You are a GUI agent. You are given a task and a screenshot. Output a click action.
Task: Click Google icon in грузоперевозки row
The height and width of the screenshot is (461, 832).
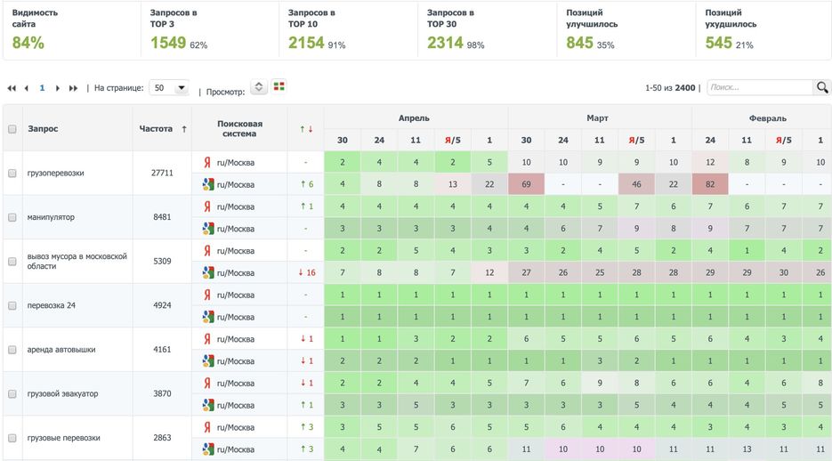[207, 184]
